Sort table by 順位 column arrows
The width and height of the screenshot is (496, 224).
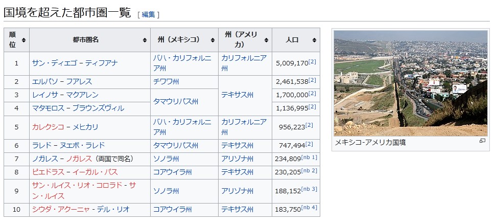(x=24, y=40)
